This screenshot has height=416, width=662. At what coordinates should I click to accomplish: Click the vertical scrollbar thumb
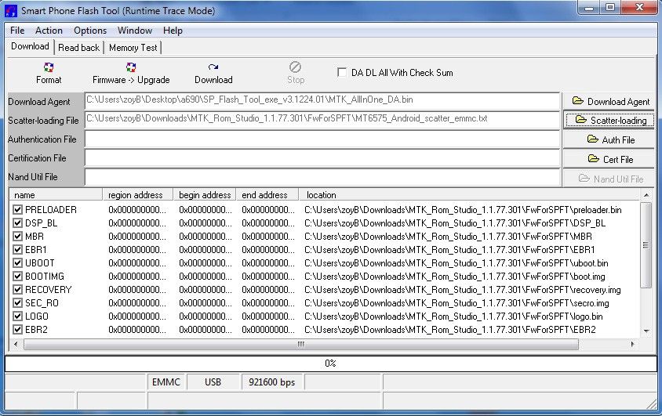point(646,245)
